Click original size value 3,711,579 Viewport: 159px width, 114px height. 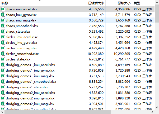coord(123,15)
